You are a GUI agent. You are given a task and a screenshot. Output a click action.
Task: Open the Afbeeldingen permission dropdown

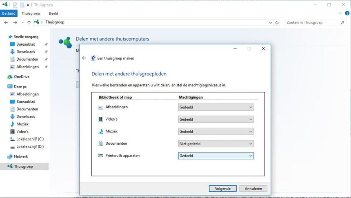click(x=216, y=107)
